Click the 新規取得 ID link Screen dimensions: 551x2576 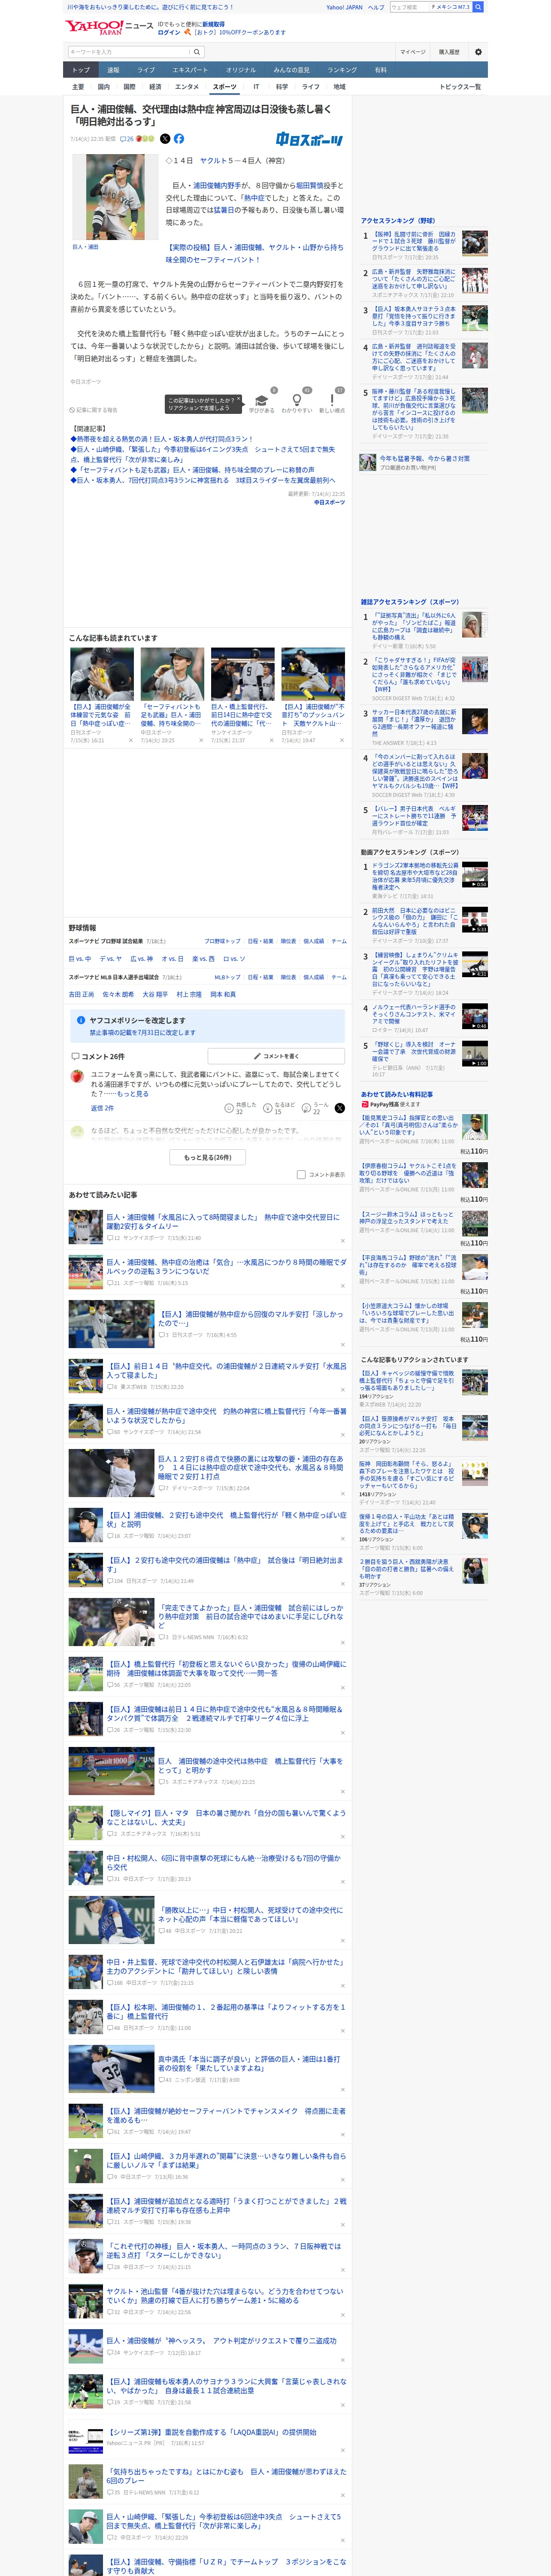click(214, 24)
